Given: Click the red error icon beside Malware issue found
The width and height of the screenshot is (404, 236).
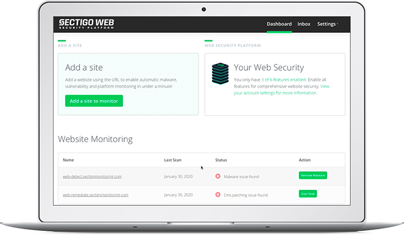Looking at the screenshot, I should coord(218,176).
